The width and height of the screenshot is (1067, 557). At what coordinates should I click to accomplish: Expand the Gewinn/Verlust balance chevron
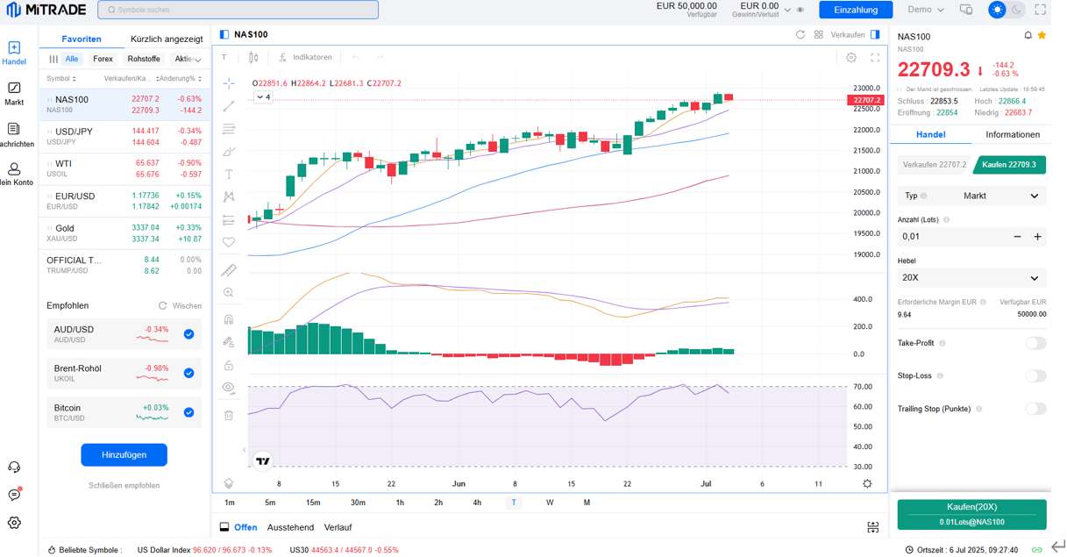(787, 10)
